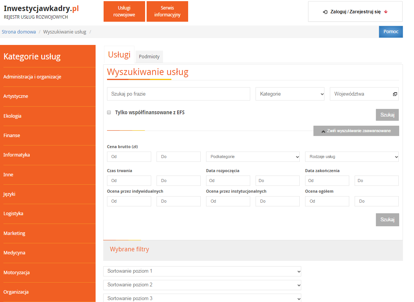This screenshot has width=414, height=302.
Task: Open Sortowanie poziom 3 dropdown
Action: 202,298
